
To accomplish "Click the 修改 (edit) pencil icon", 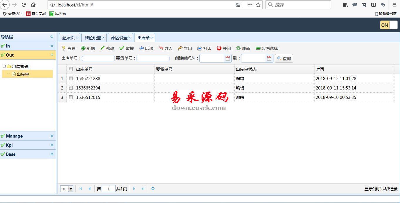I will 102,48.
